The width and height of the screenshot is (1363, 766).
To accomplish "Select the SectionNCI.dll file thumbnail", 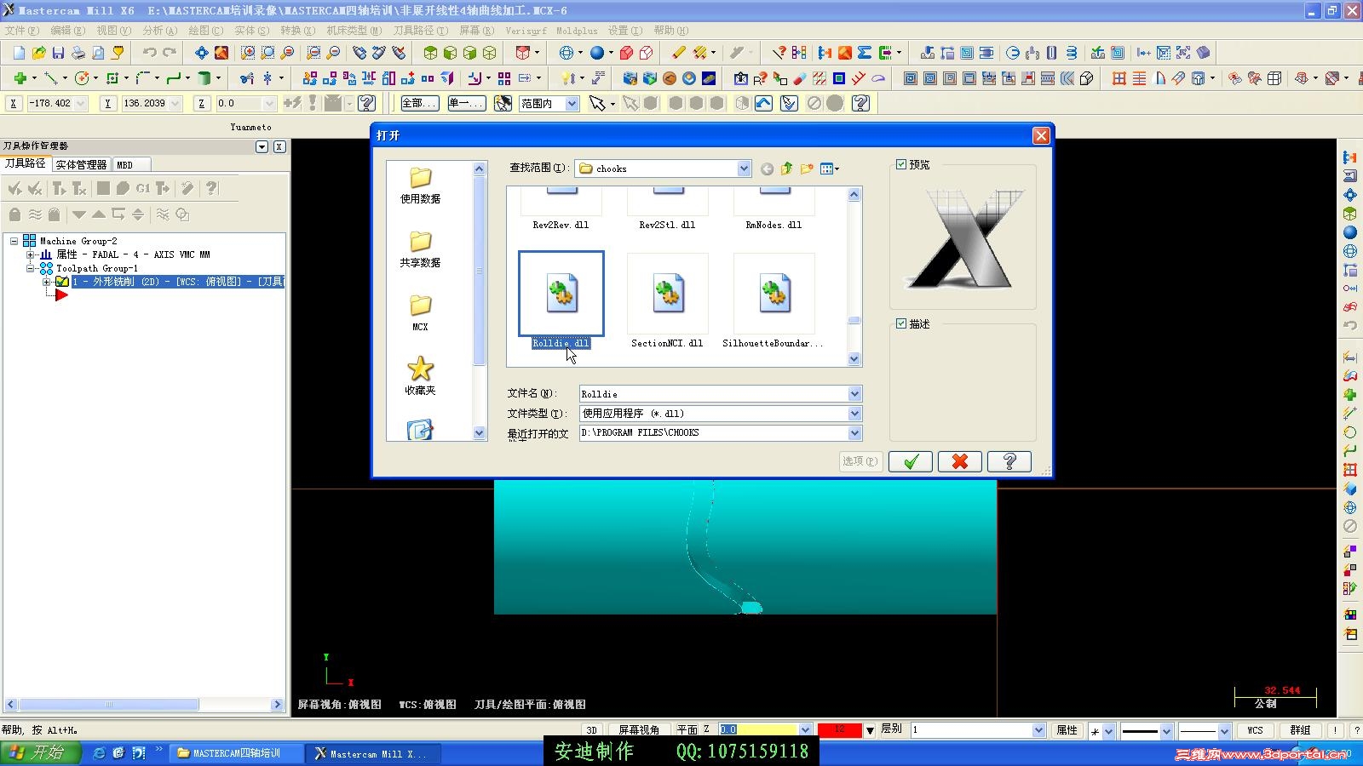I will pyautogui.click(x=667, y=294).
